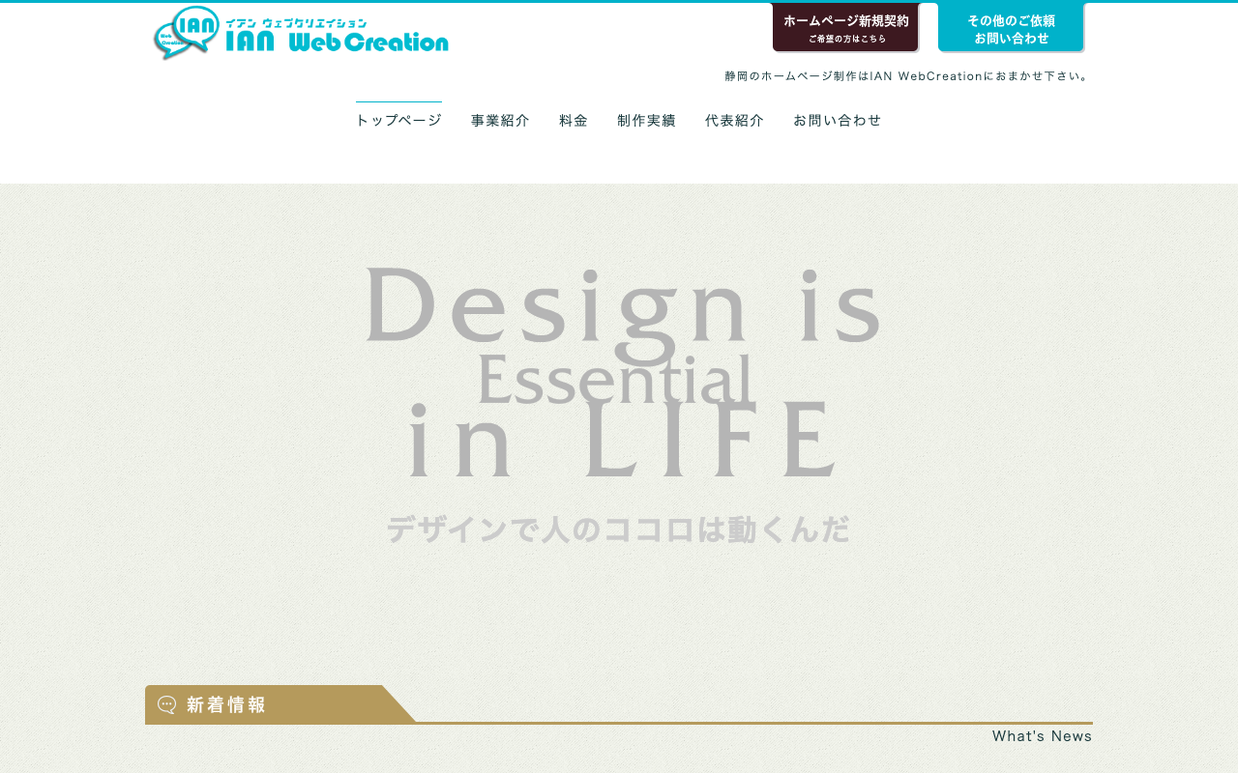Navigate to お問い合わせ in the menu
Image resolution: width=1238 pixels, height=773 pixels.
838,121
